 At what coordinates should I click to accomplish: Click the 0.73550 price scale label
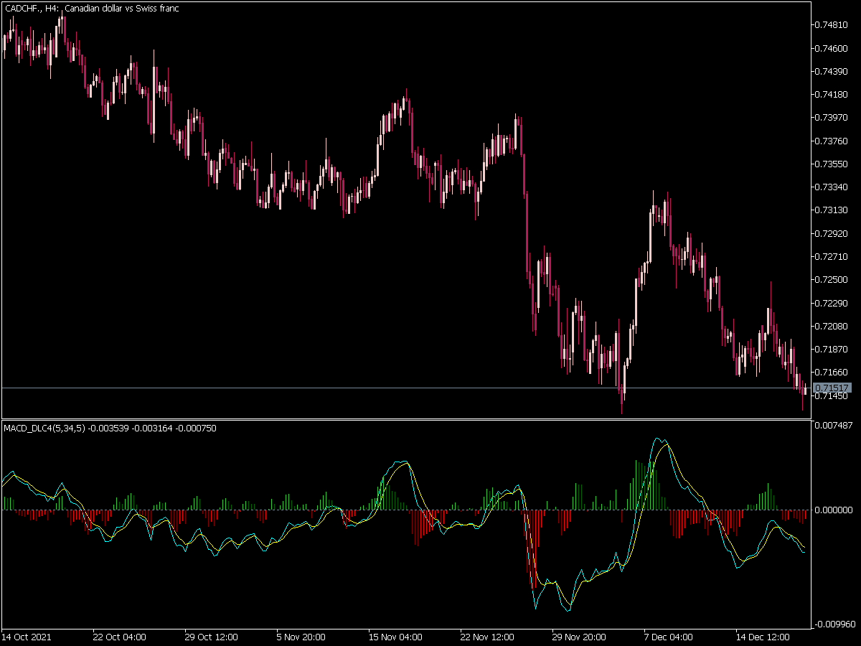click(x=833, y=164)
